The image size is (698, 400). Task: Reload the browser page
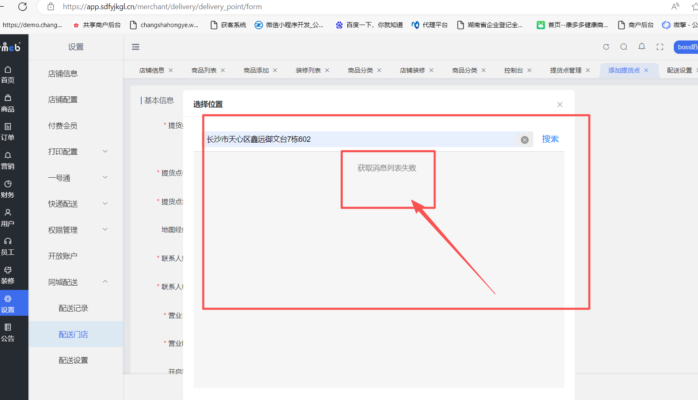click(x=23, y=6)
